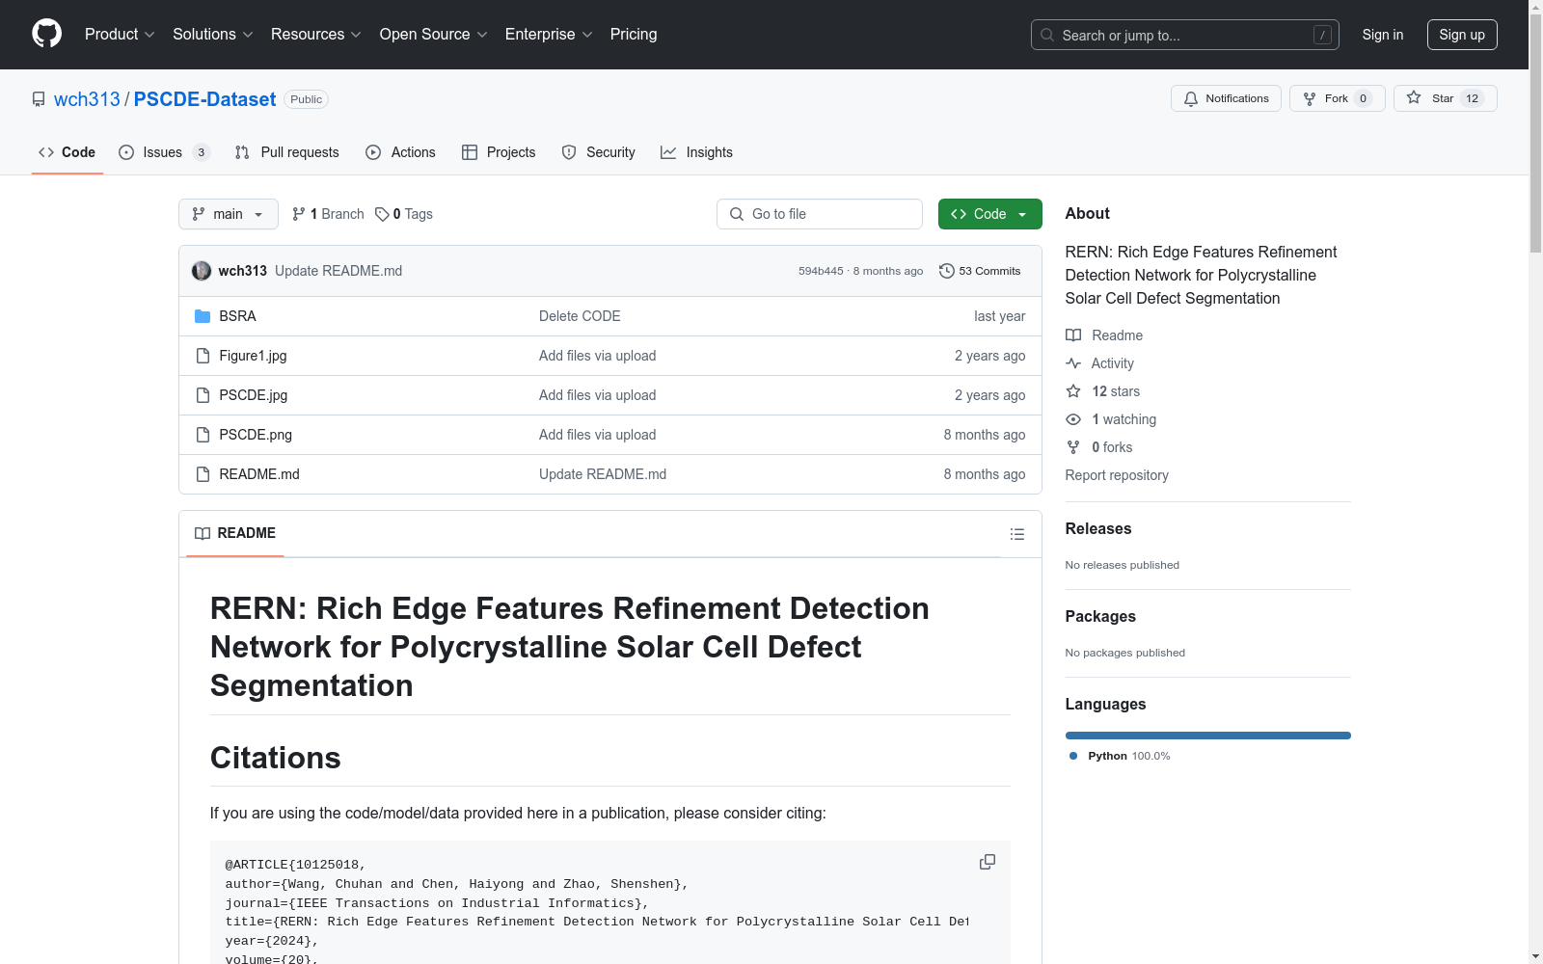Open the PSCDE.jpg file
The width and height of the screenshot is (1543, 964).
pyautogui.click(x=254, y=395)
